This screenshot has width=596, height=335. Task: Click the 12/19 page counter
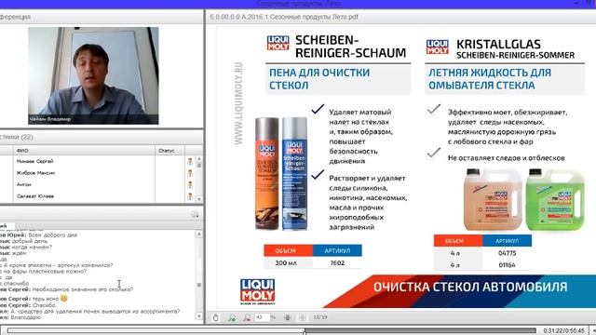coord(320,317)
